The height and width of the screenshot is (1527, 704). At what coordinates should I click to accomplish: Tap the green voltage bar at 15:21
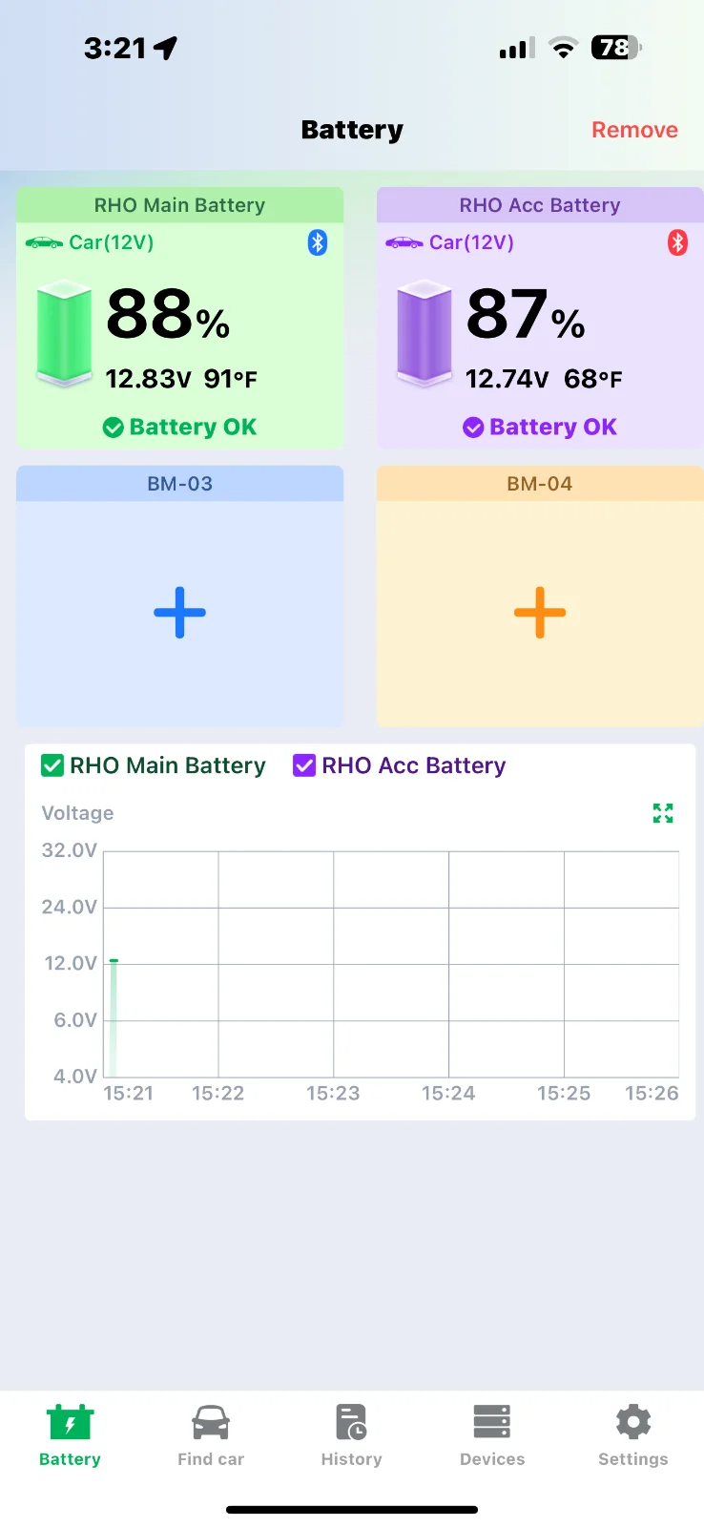coord(114,1017)
